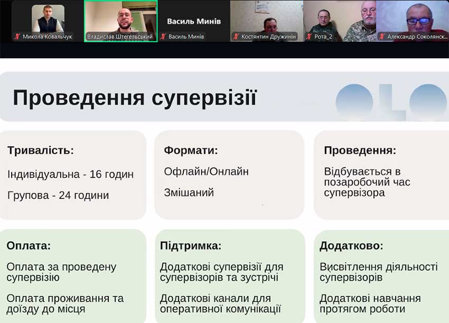Click the Додатково card heading
The height and width of the screenshot is (323, 449).
click(351, 246)
